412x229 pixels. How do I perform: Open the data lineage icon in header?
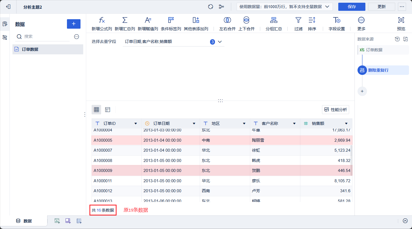[221, 7]
